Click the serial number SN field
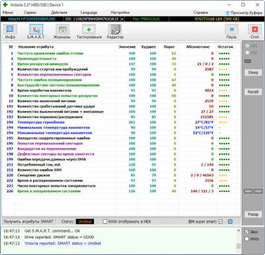Viewport: 265px width, 255px height. (x=92, y=19)
